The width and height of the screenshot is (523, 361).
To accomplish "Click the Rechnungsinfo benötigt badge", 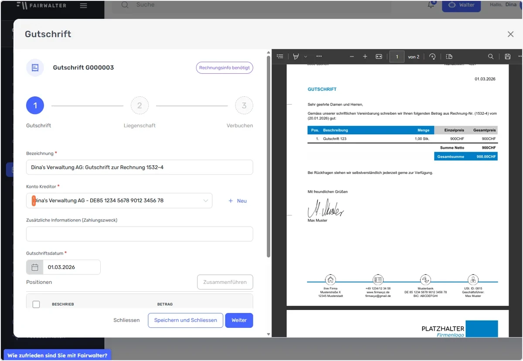I will (x=224, y=68).
